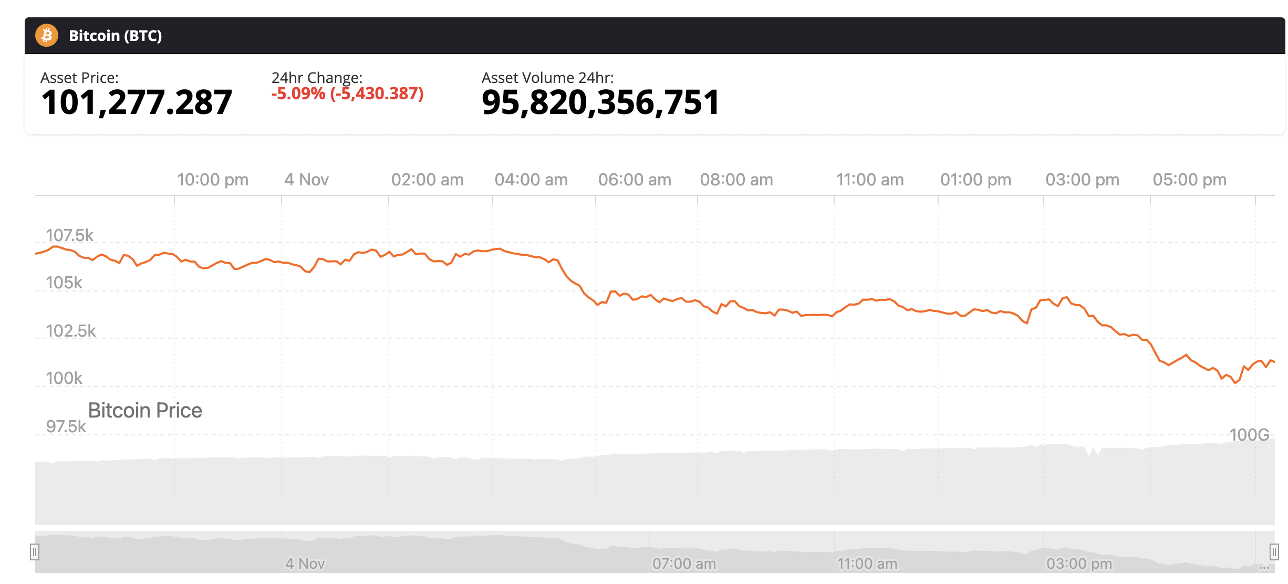Click the 100k price axis label

click(64, 378)
